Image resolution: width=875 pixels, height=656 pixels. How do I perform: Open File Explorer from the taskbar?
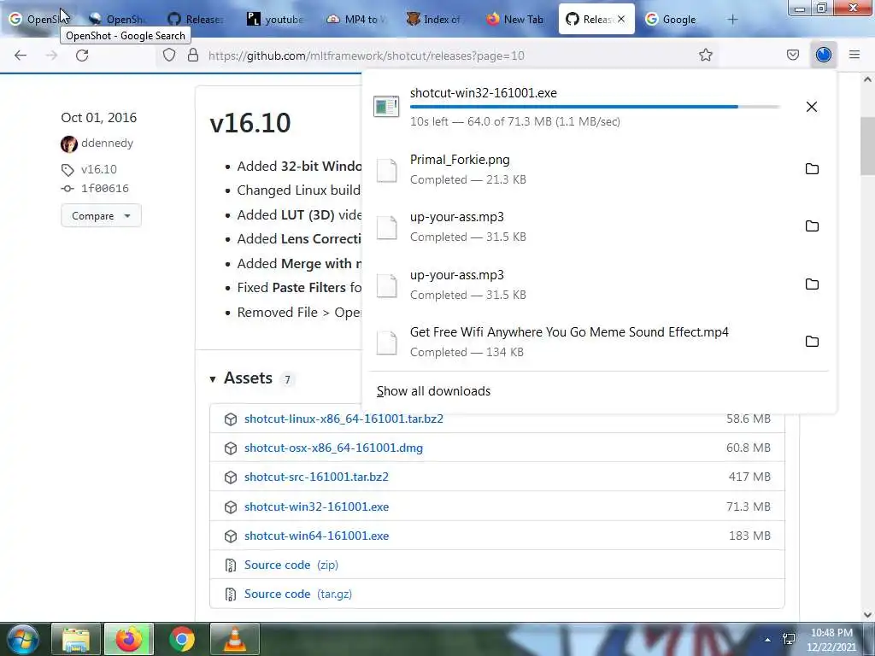pyautogui.click(x=76, y=639)
